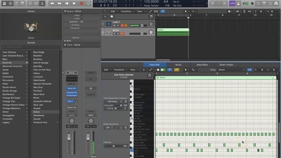Toggle yellow Link button in Piano Roll
Screen dimensions: 281x158
click(x=177, y=70)
